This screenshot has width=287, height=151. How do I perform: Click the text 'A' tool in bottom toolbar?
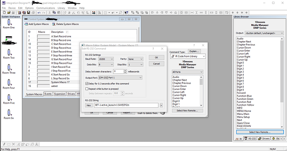pos(18,144)
